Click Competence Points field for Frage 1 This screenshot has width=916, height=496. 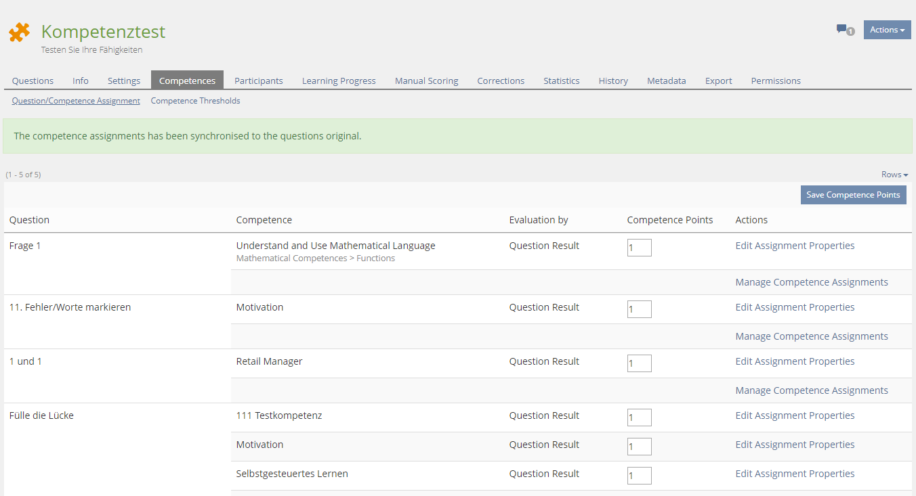pos(639,248)
